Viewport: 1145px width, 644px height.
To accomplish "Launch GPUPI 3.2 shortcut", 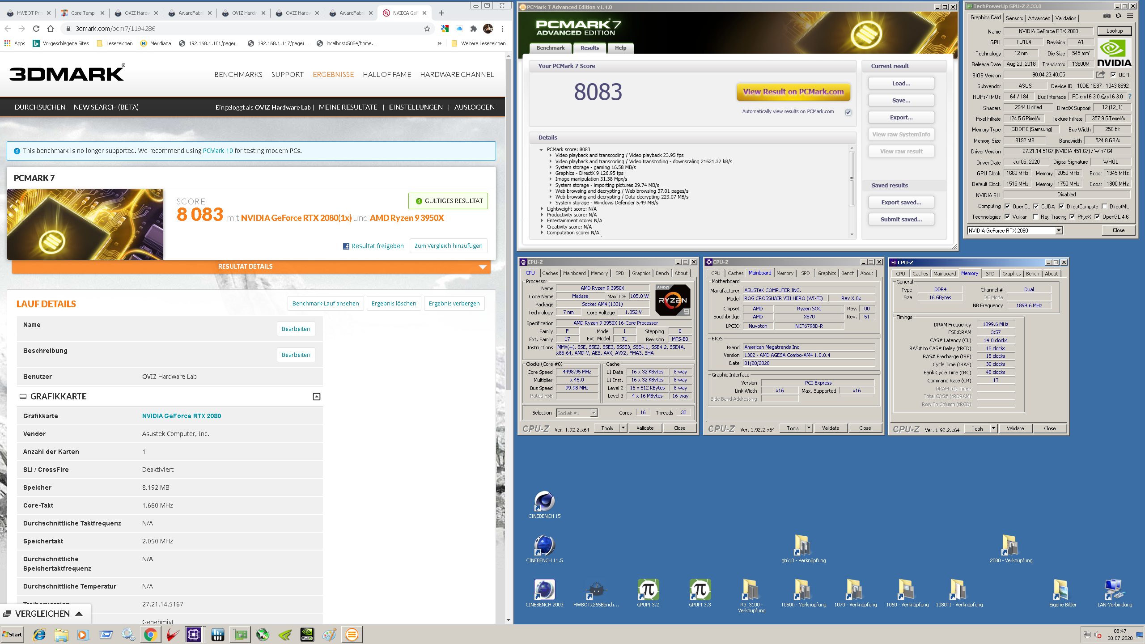I will click(x=648, y=593).
